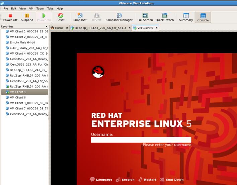Click the Revert toolbar icon
The image size is (237, 185).
click(x=97, y=15)
